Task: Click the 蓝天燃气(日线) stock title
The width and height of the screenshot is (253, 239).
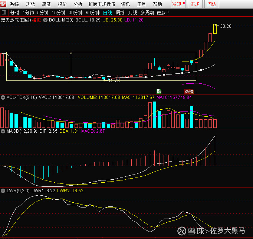Action: click(x=16, y=20)
